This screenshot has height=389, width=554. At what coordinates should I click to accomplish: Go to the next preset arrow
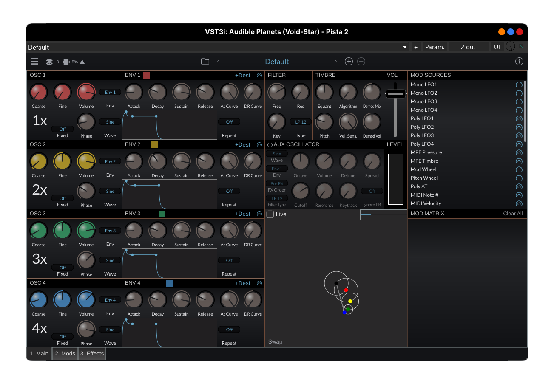tap(335, 62)
